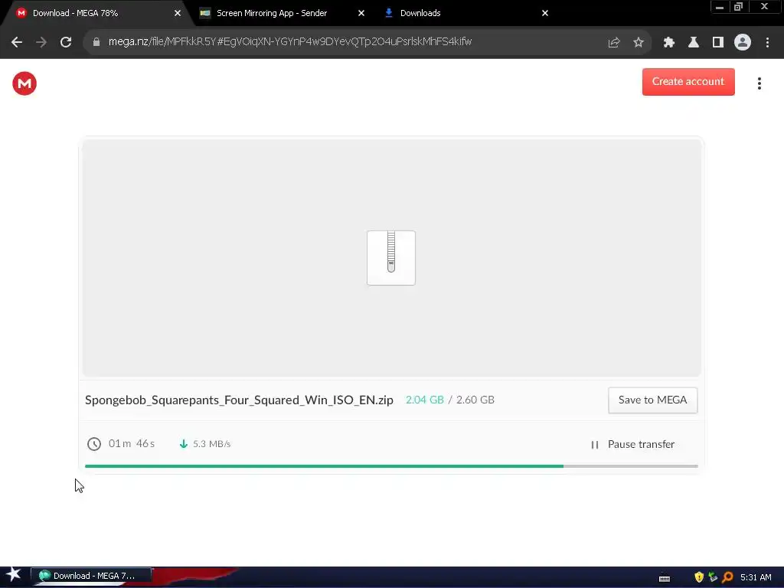Click the 2.60 GB total size text
784x588 pixels.
(475, 400)
